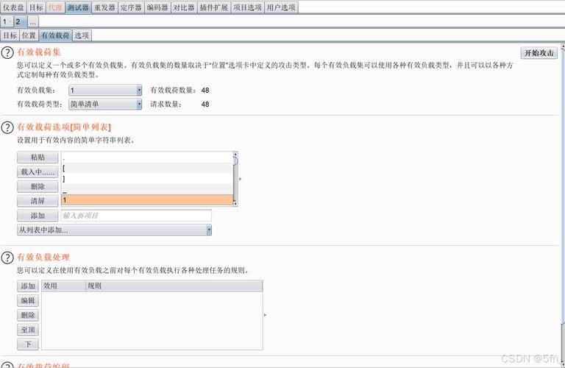Expand the 从列表中添加... dropdown
The width and height of the screenshot is (565, 368).
tap(114, 230)
